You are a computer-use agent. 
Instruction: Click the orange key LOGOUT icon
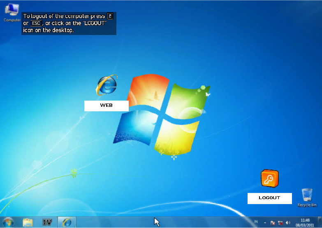[270, 179]
